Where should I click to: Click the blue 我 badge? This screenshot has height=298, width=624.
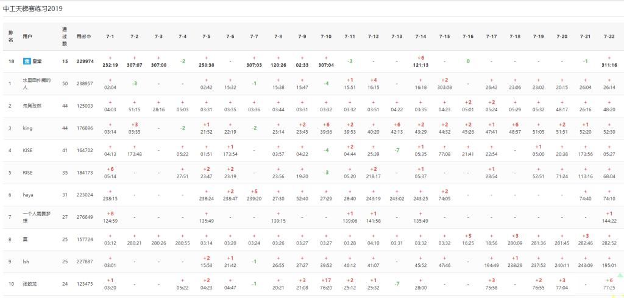click(27, 61)
